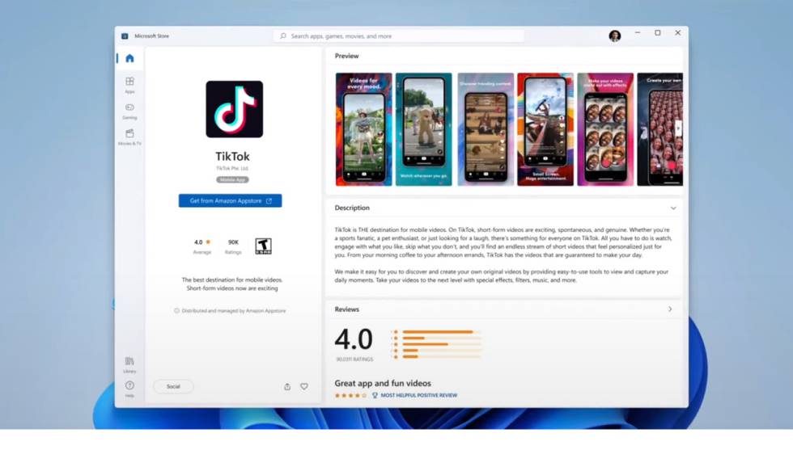Click the five-star rating bar
Viewport: 793px width, 450px height.
[x=442, y=332]
